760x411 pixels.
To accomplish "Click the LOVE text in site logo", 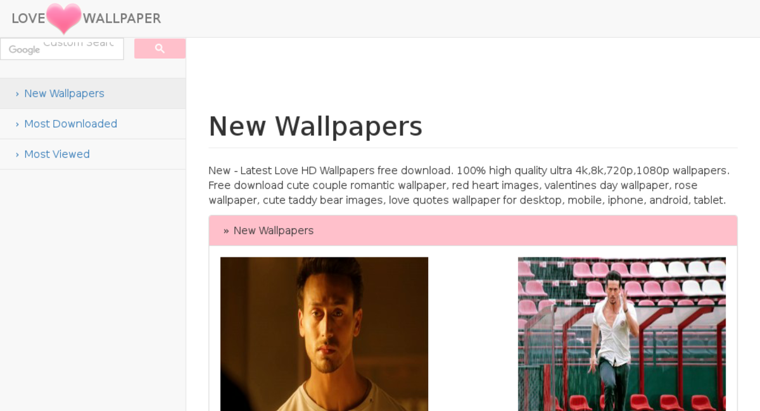I will [x=28, y=18].
